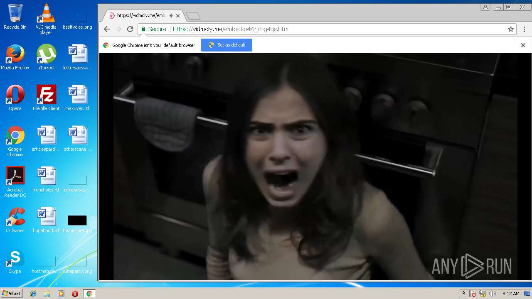The width and height of the screenshot is (532, 299).
Task: Select the CCleaner desktop shortcut
Action: (15, 220)
